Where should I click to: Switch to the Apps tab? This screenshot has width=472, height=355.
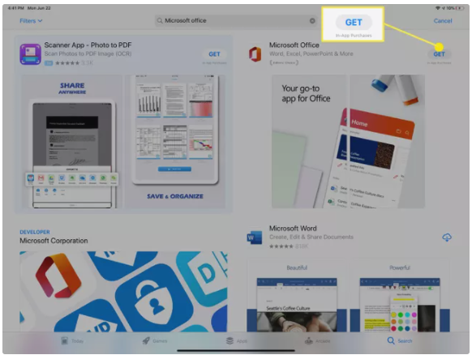coord(237,341)
